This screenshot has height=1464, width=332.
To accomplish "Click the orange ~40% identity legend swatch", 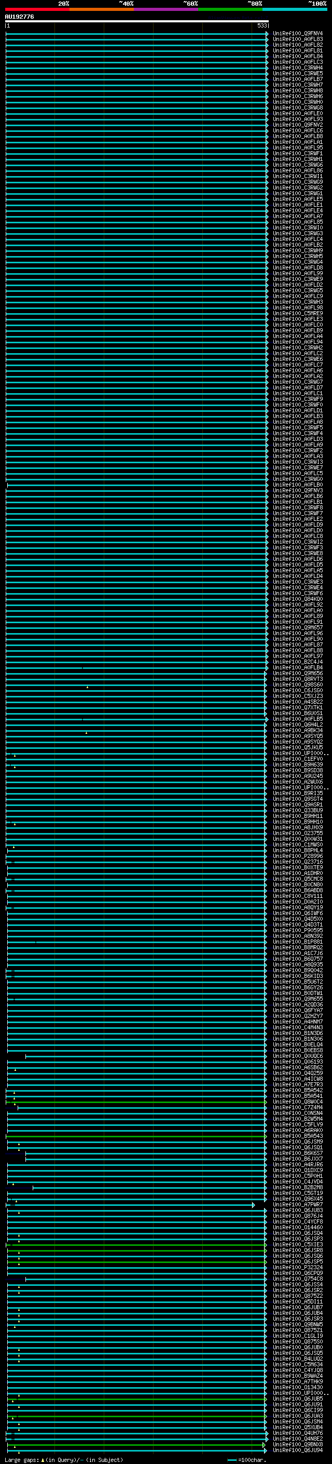I will coord(102,9).
